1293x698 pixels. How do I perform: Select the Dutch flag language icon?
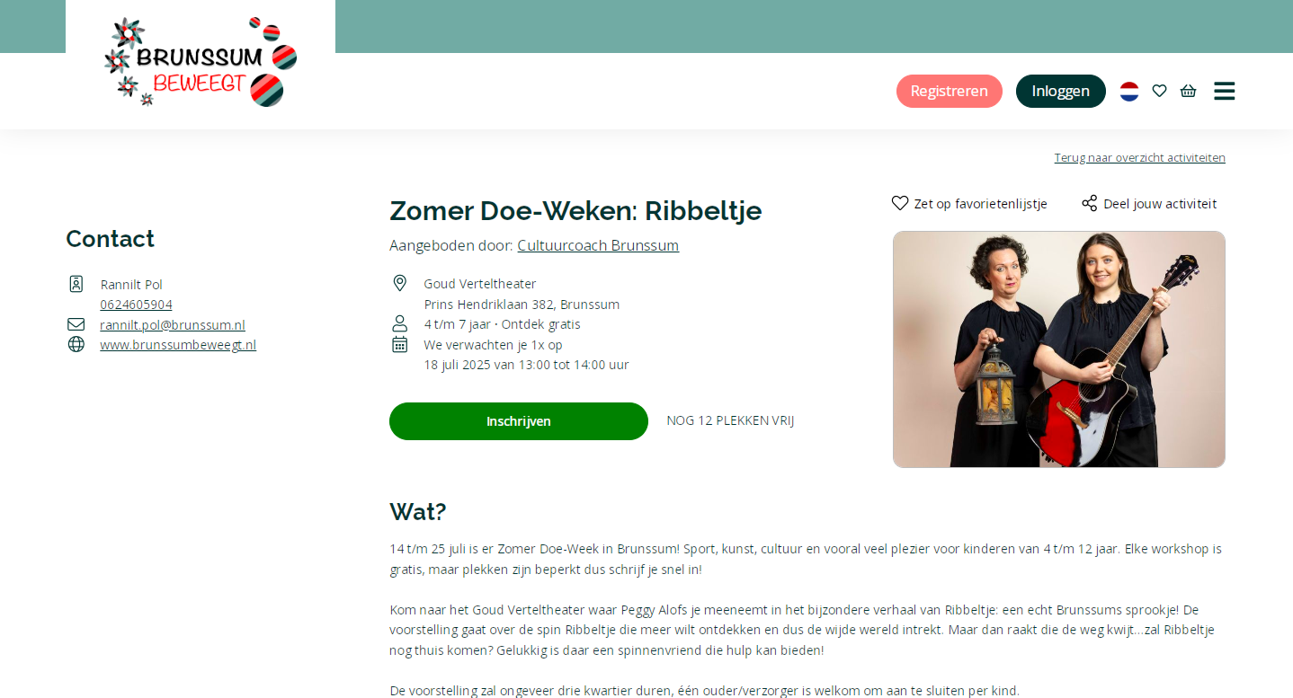[x=1129, y=91]
